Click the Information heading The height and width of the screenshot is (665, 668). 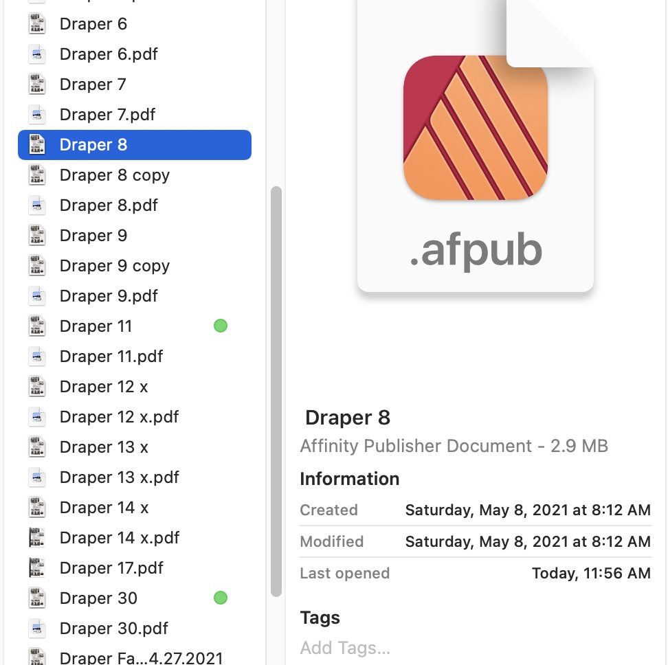click(350, 479)
